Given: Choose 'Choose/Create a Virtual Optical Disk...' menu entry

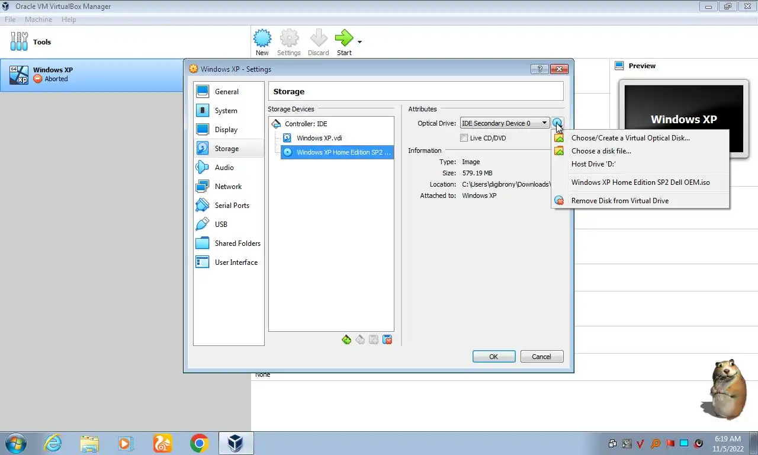Looking at the screenshot, I should (640, 138).
